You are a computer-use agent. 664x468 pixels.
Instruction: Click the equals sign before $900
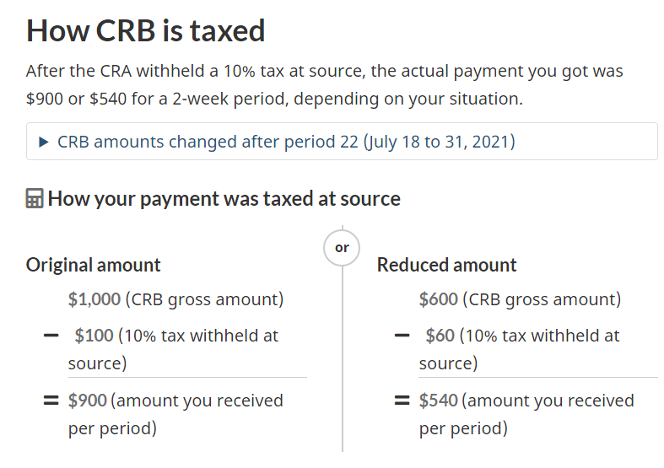(51, 400)
